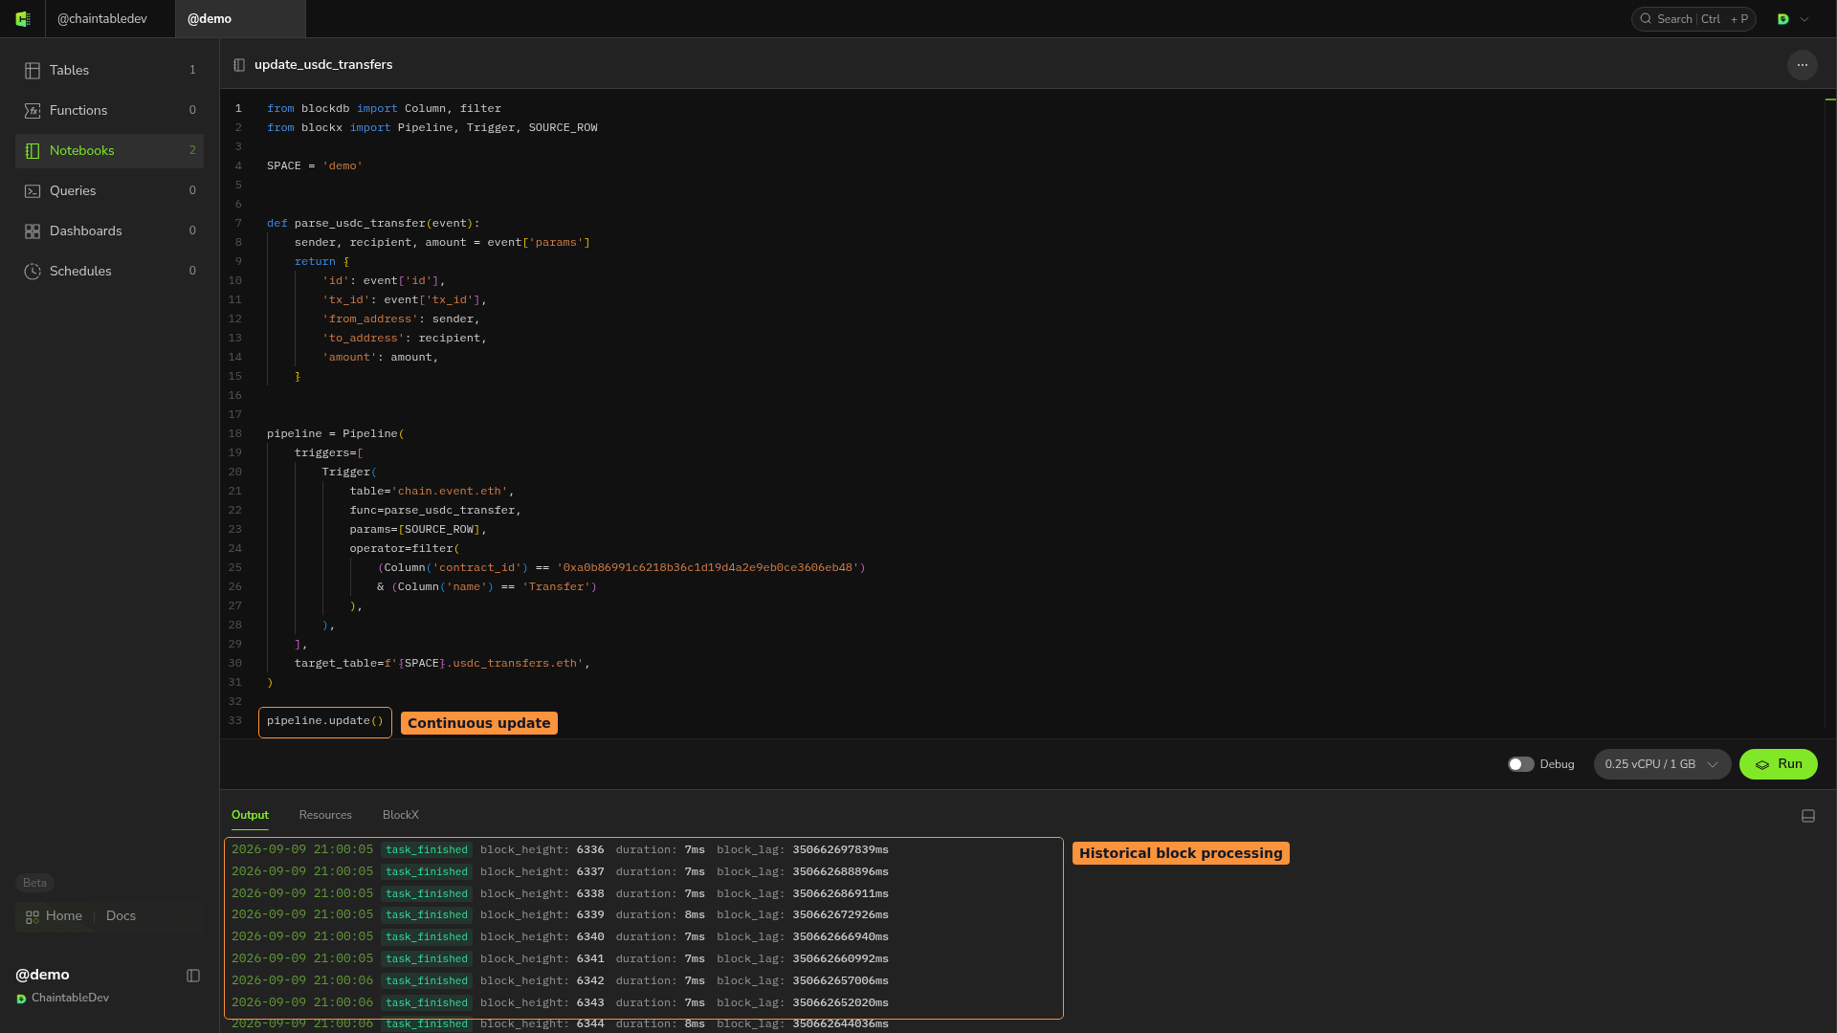1837x1033 pixels.
Task: Click the update_usdc_transfers notebook title
Action: [x=323, y=65]
